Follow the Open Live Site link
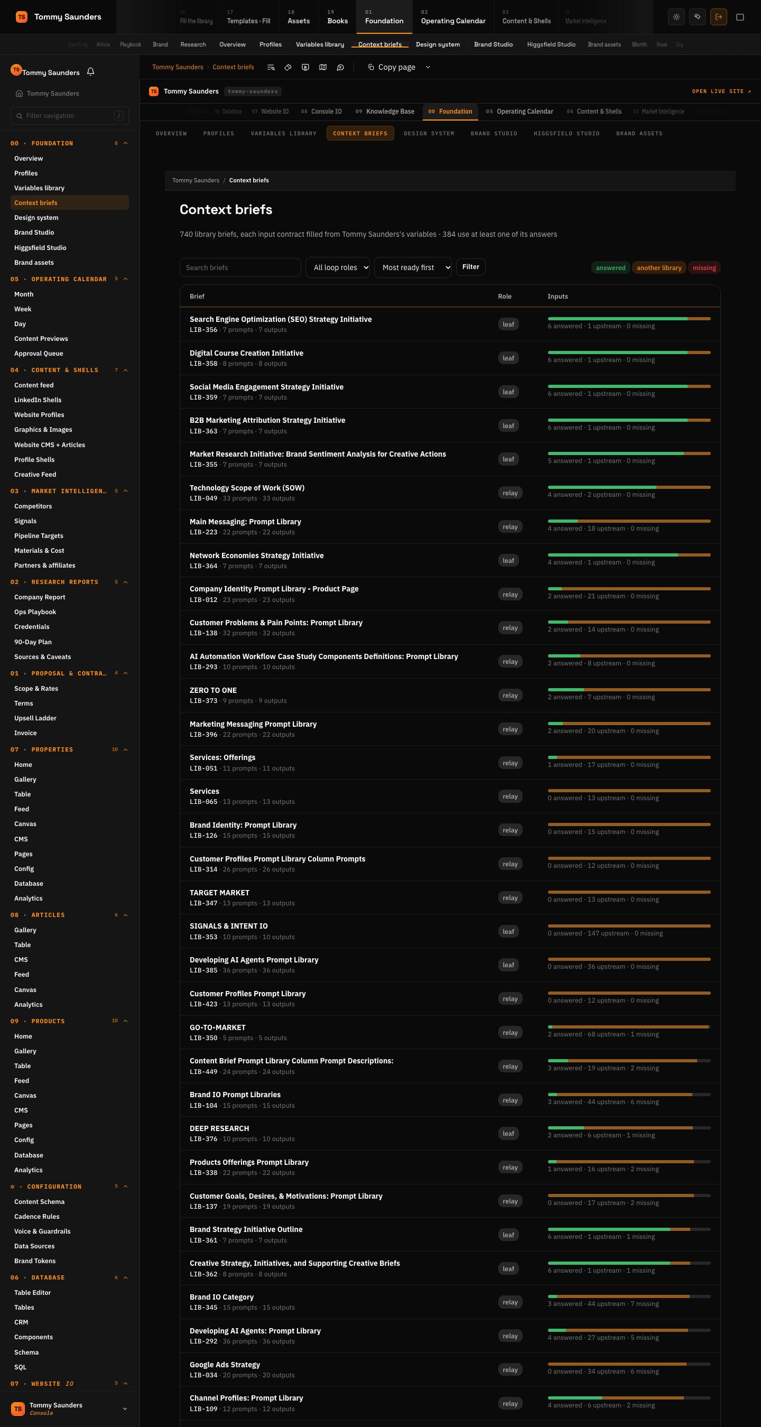Screen dimensions: 761x1427 [x=722, y=91]
